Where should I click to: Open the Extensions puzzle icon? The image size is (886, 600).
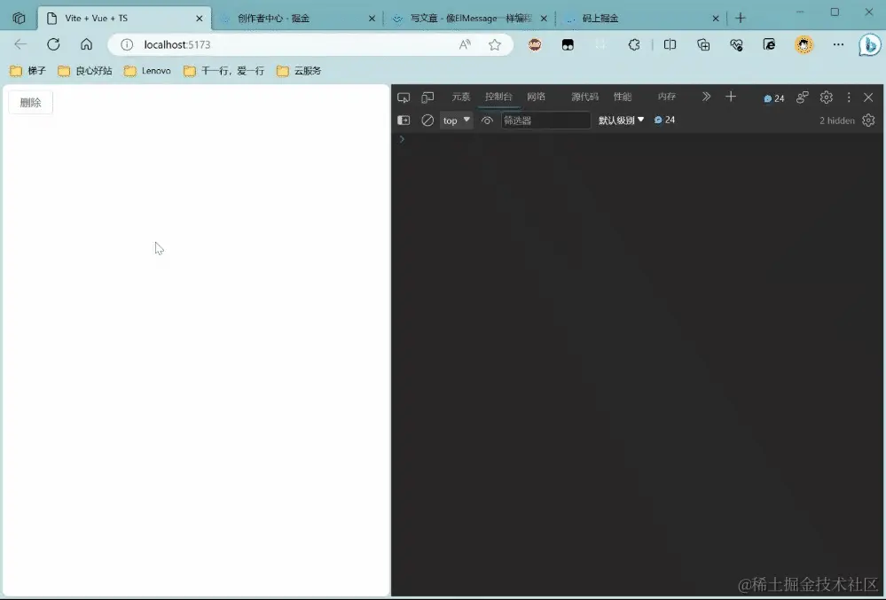(633, 44)
